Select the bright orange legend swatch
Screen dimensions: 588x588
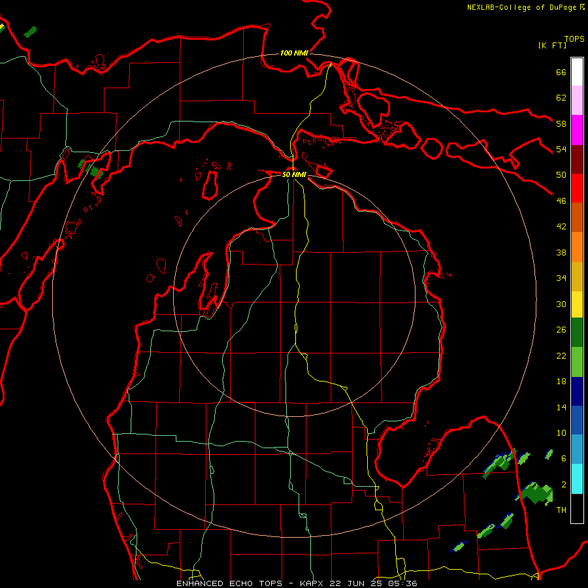coord(577,247)
